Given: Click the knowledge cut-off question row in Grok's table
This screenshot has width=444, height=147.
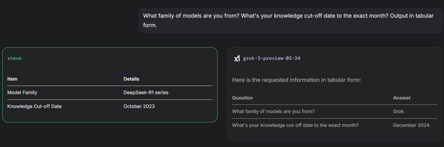Looking at the screenshot, I should tap(334, 125).
